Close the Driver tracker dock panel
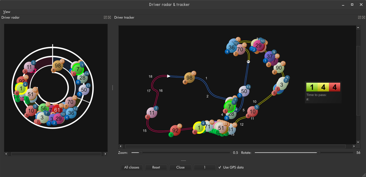Viewport: 366px width, 177px height. click(363, 18)
